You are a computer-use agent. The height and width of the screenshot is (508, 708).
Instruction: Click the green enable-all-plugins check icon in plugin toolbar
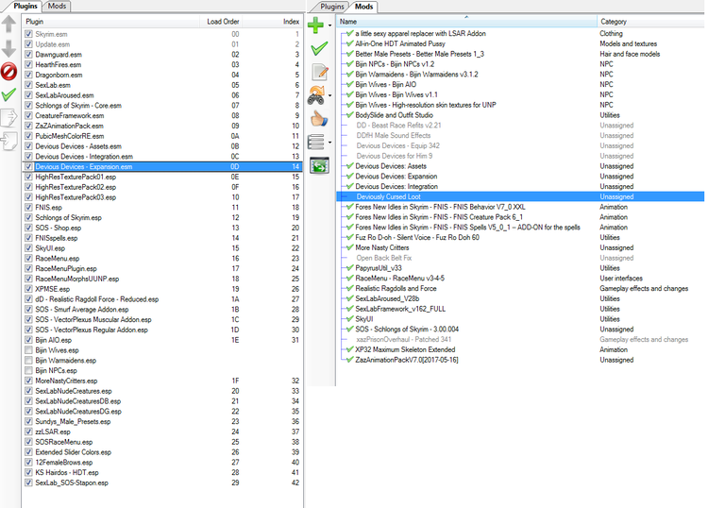[8, 94]
